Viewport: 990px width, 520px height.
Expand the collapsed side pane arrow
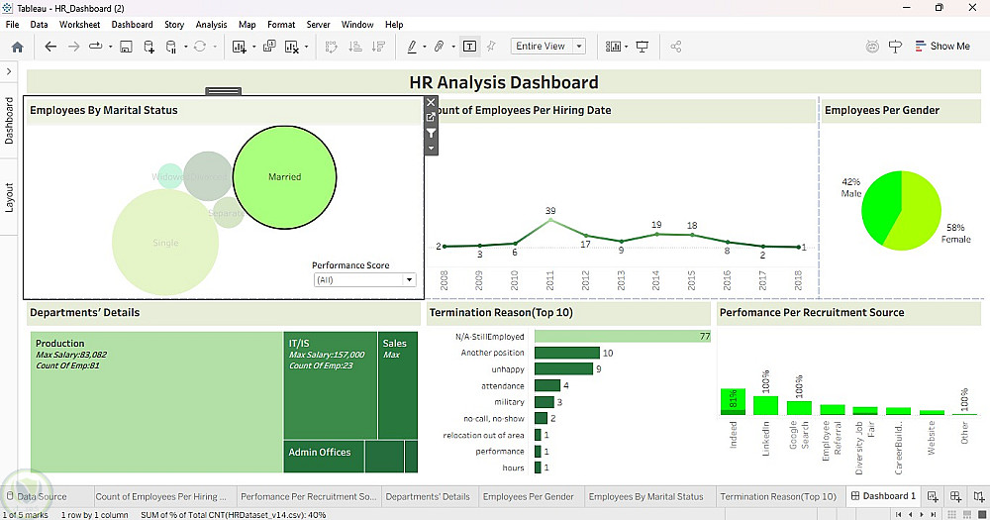tap(9, 72)
